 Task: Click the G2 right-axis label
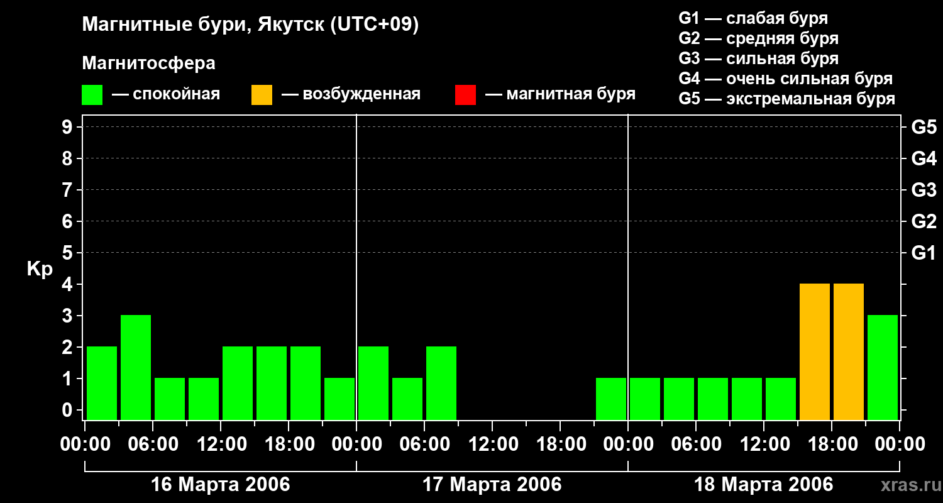pos(924,221)
